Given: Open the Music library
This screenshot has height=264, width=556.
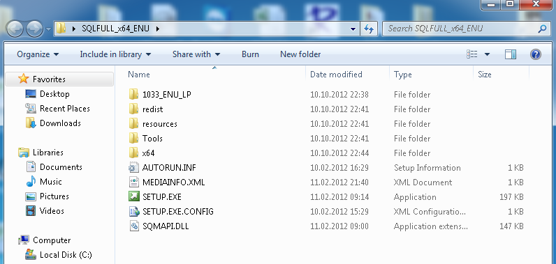Looking at the screenshot, I should click(x=51, y=181).
